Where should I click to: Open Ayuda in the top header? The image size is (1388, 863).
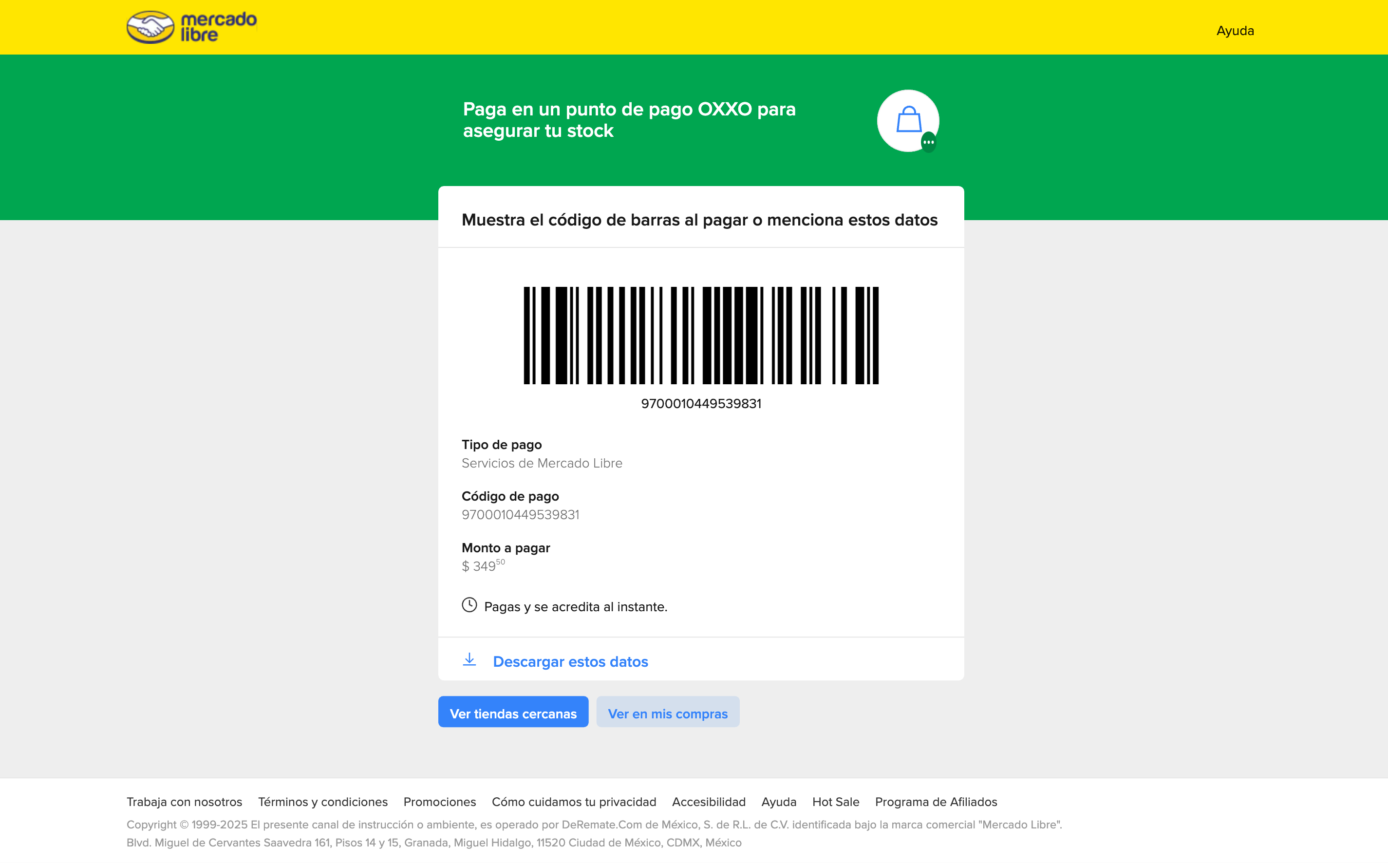[1235, 31]
